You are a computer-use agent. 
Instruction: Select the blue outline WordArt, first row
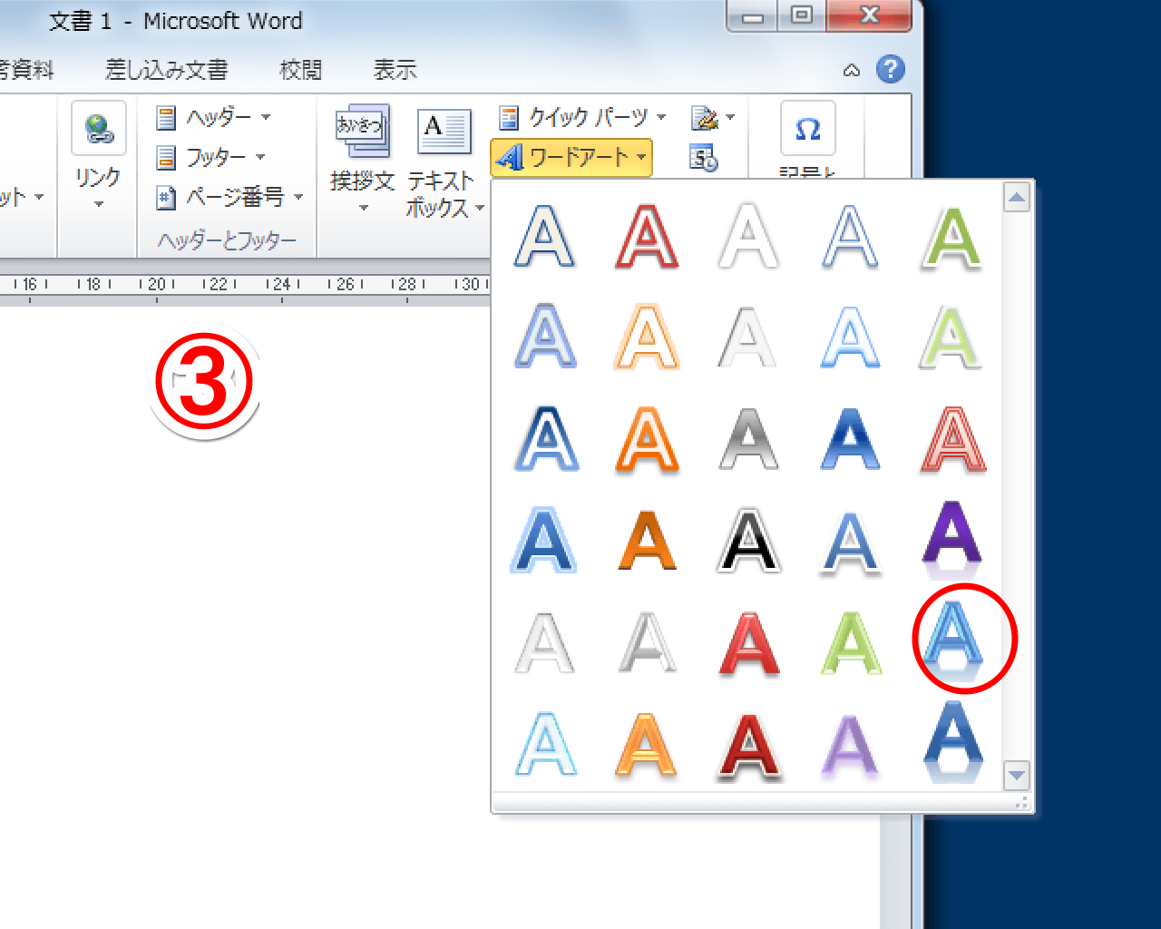click(544, 237)
